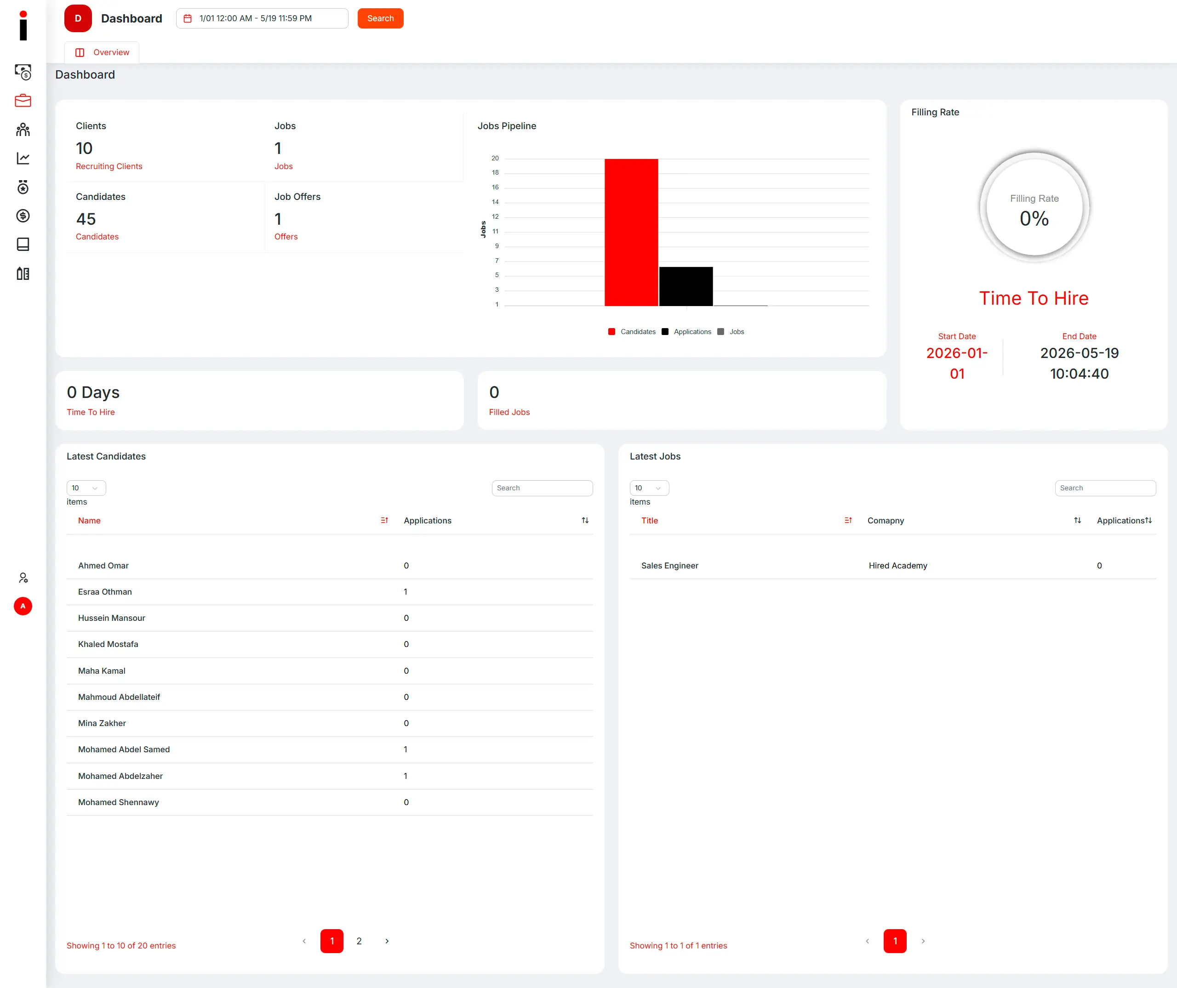The height and width of the screenshot is (988, 1177).
Task: Select candidate Mohamed Abdel Samed
Action: 124,750
